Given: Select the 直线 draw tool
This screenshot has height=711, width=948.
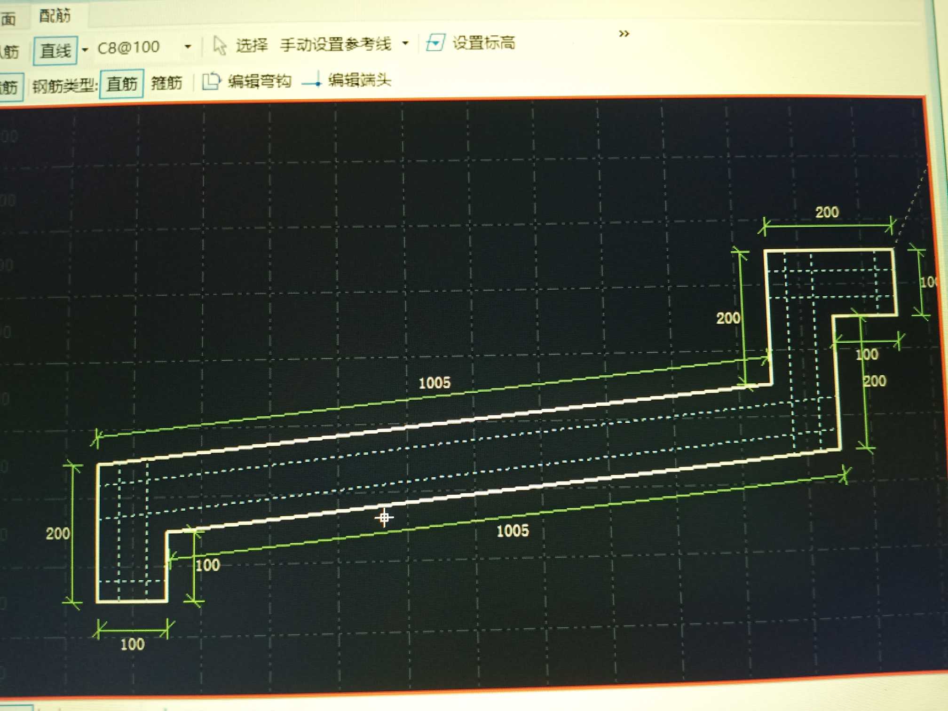Looking at the screenshot, I should click(x=55, y=50).
